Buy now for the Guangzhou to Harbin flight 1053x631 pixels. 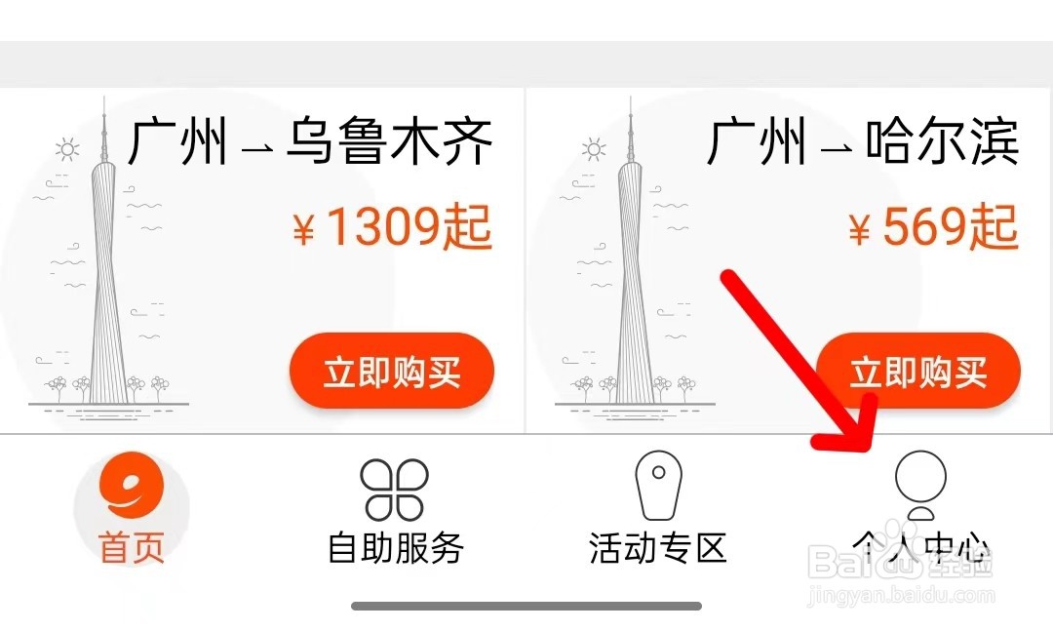[918, 371]
